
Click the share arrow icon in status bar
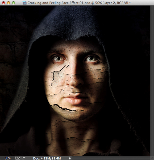click(x=23, y=158)
